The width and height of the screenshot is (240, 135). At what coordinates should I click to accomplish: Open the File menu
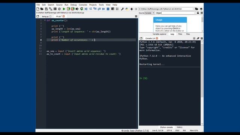click(x=38, y=5)
